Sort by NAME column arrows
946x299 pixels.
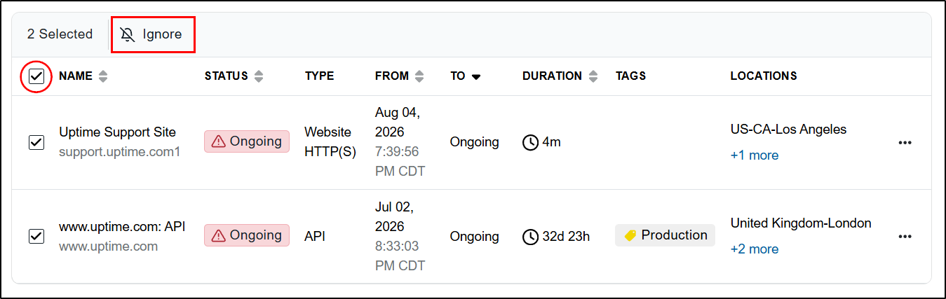click(x=103, y=76)
